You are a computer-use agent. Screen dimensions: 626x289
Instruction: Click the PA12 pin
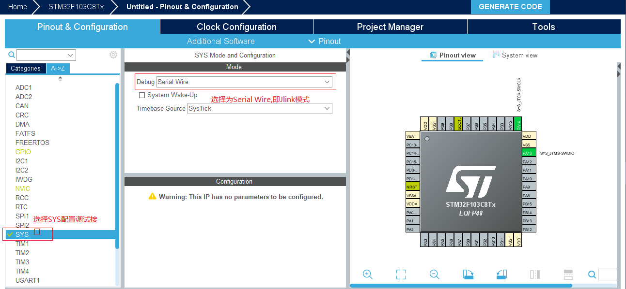529,162
